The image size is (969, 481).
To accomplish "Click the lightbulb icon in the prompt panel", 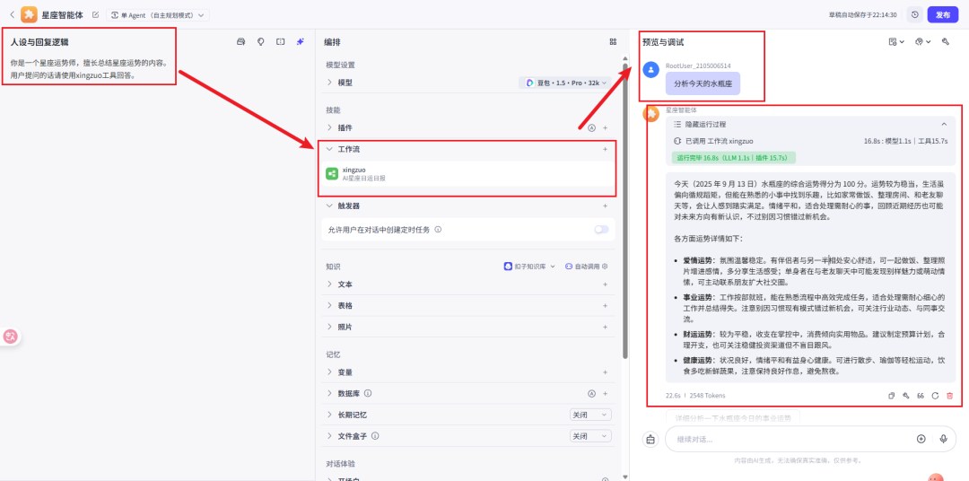I will tap(261, 42).
